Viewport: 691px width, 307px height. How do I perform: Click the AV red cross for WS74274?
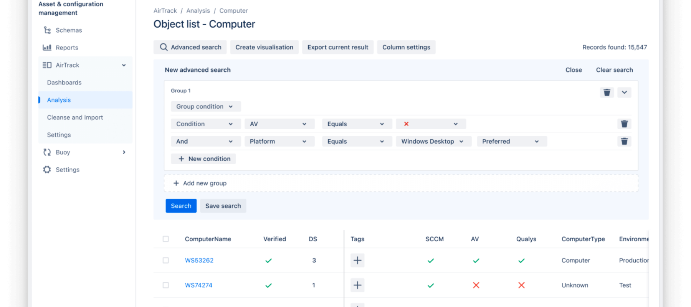pyautogui.click(x=476, y=285)
